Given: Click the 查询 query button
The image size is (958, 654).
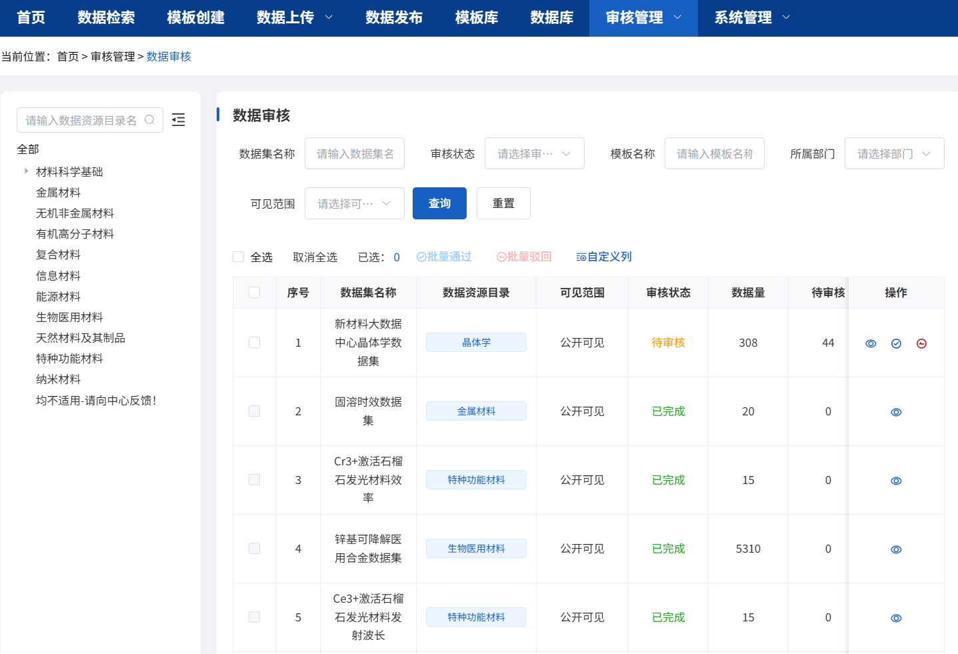Looking at the screenshot, I should (x=439, y=203).
